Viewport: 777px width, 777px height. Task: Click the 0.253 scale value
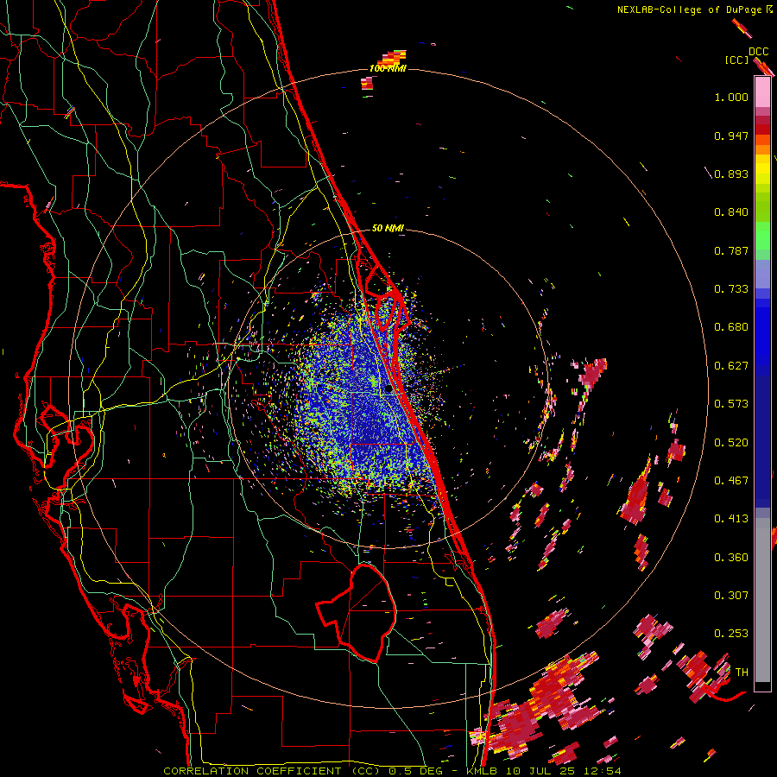tap(731, 634)
